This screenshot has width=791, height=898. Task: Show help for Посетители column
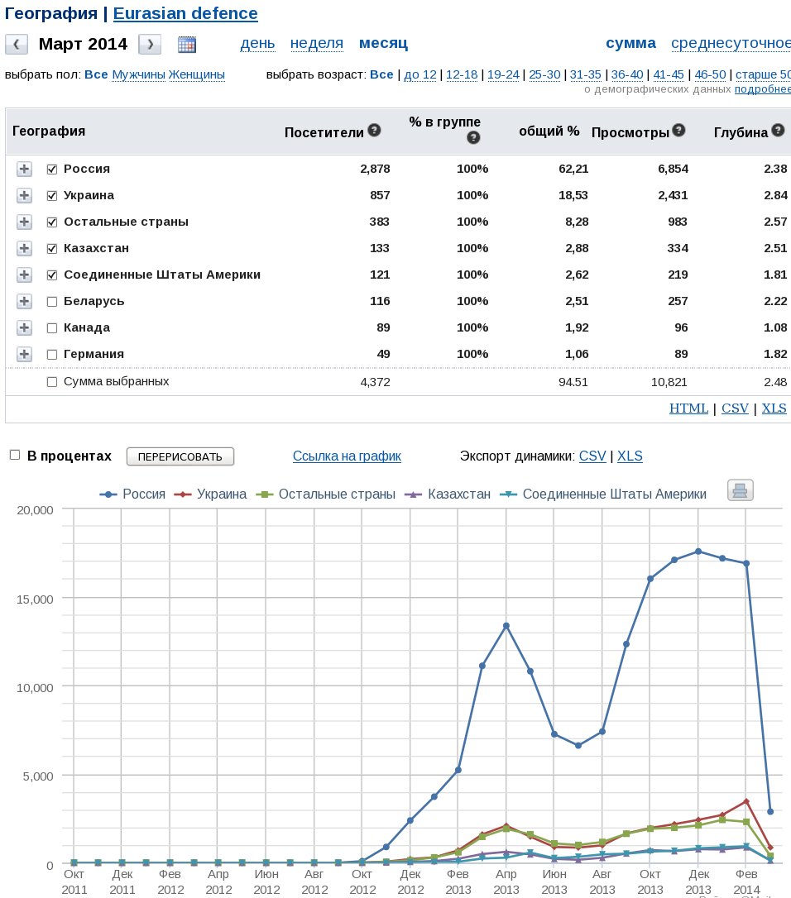[x=374, y=131]
